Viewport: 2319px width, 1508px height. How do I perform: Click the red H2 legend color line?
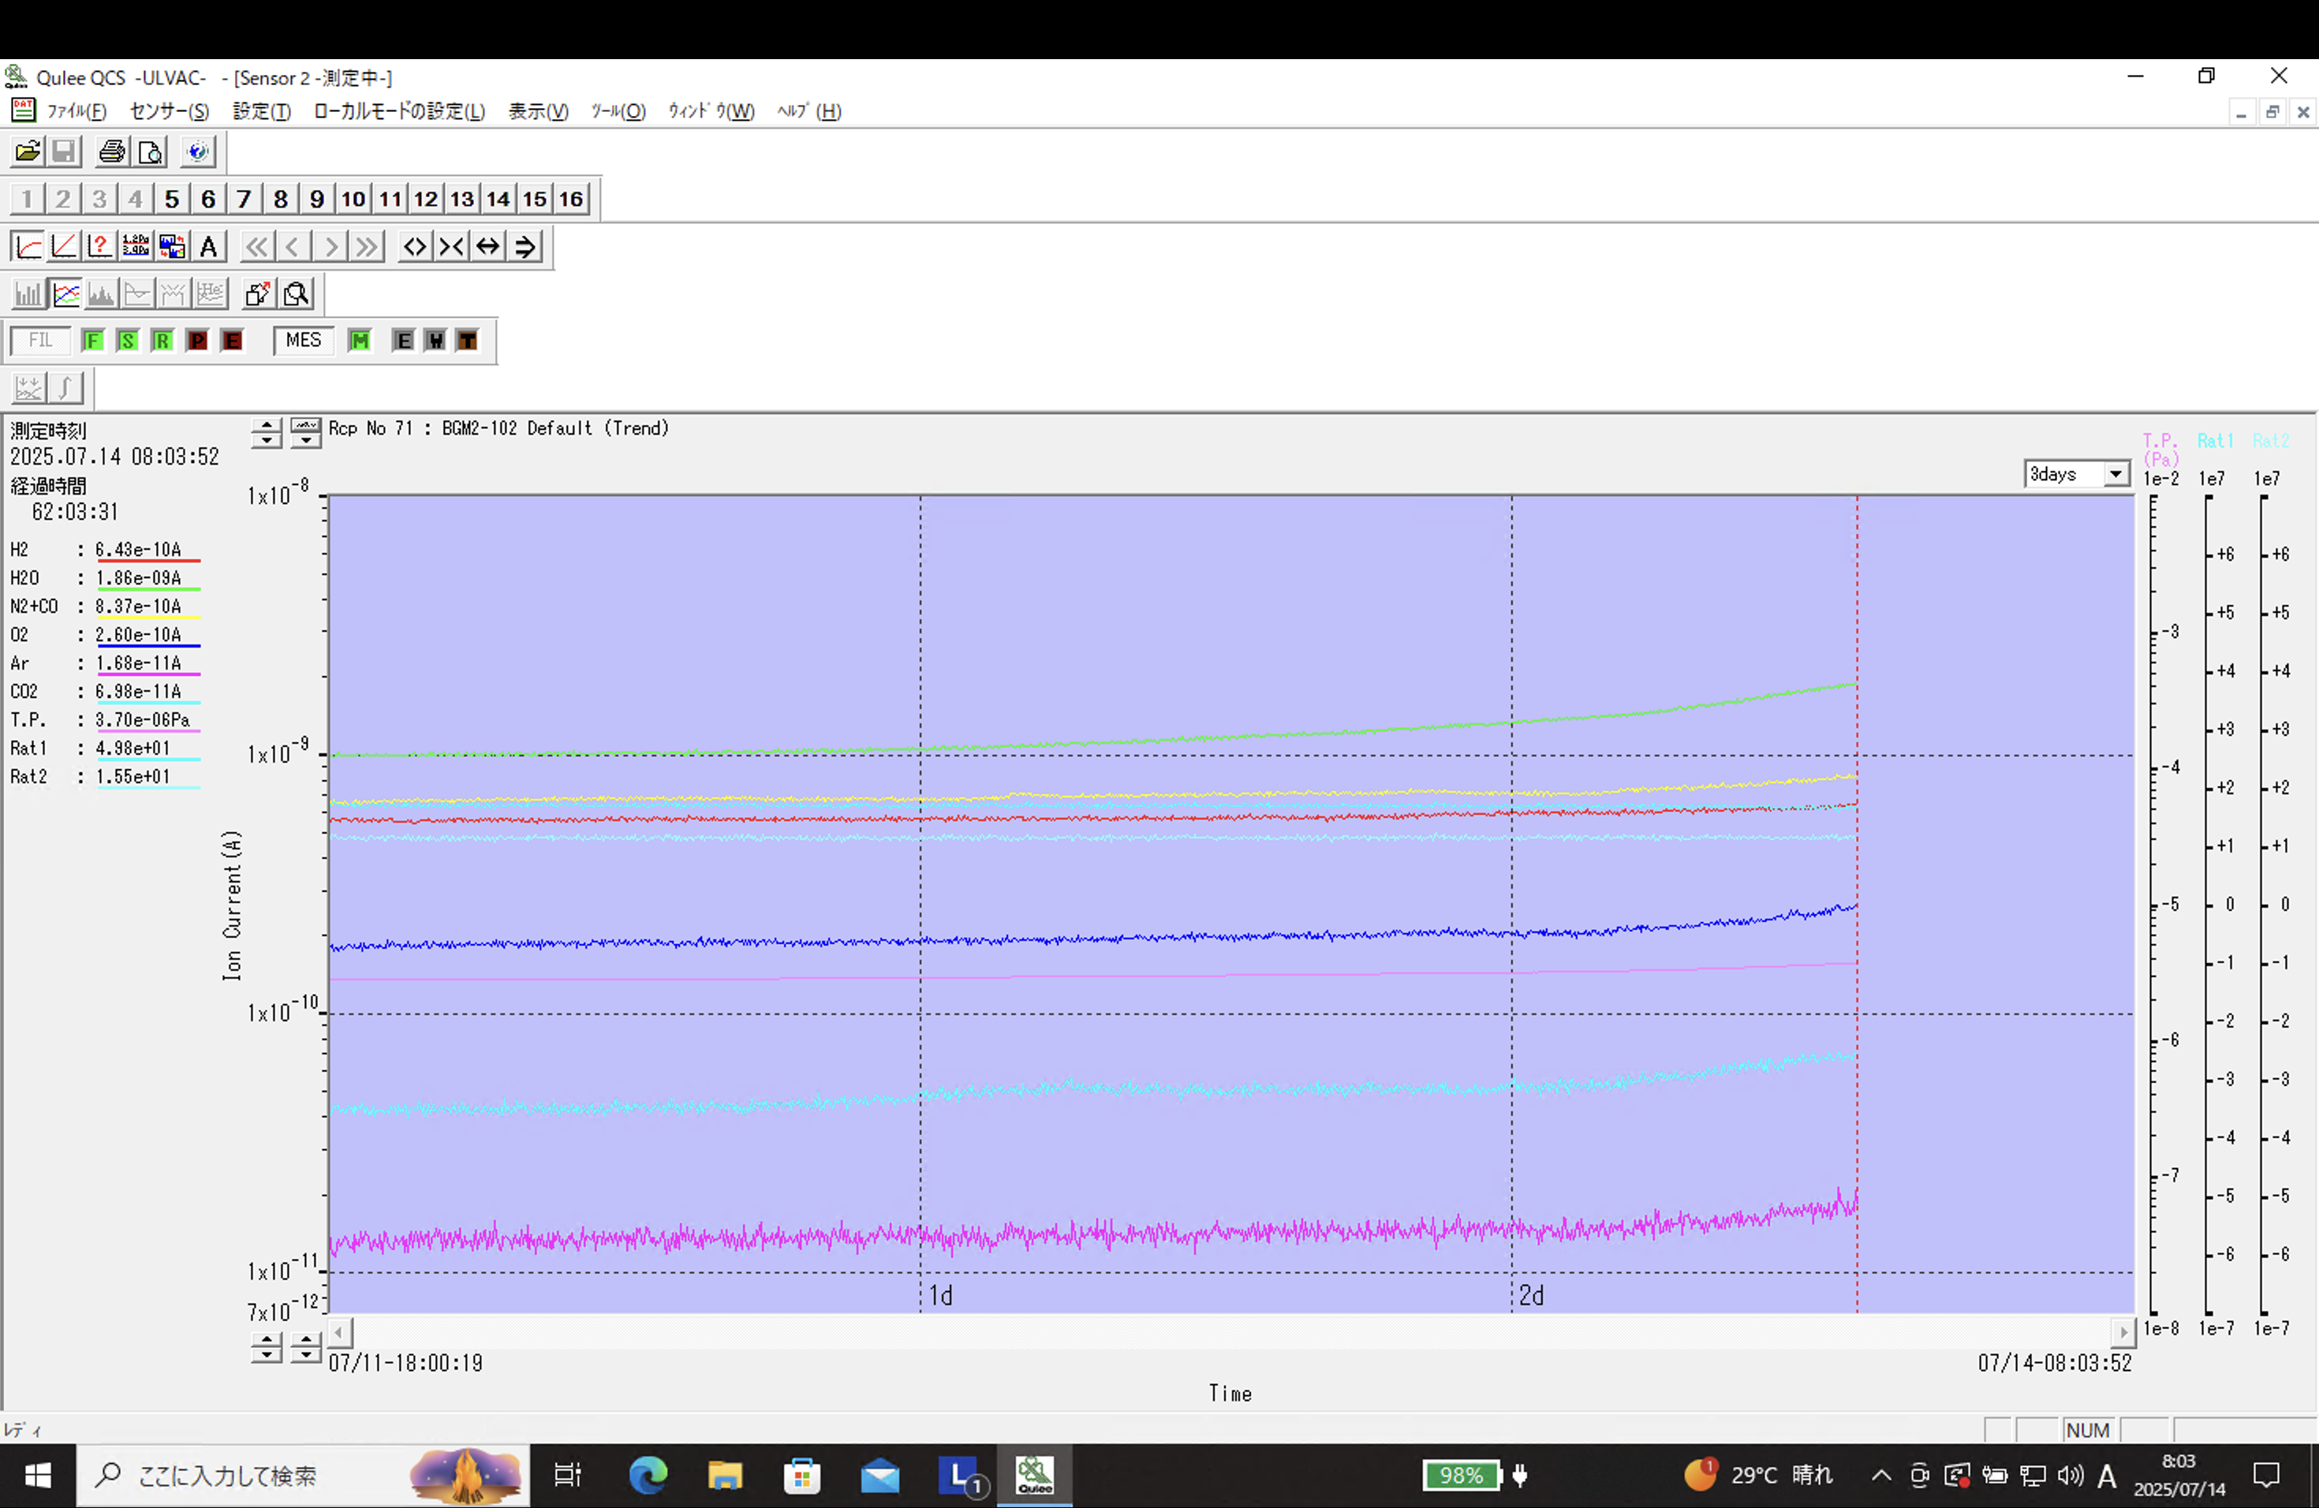[x=148, y=561]
